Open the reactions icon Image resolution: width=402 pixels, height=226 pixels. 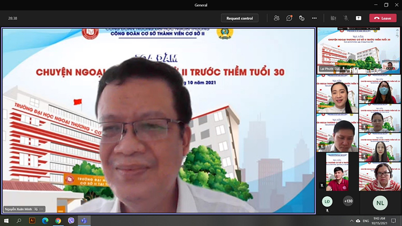click(302, 18)
